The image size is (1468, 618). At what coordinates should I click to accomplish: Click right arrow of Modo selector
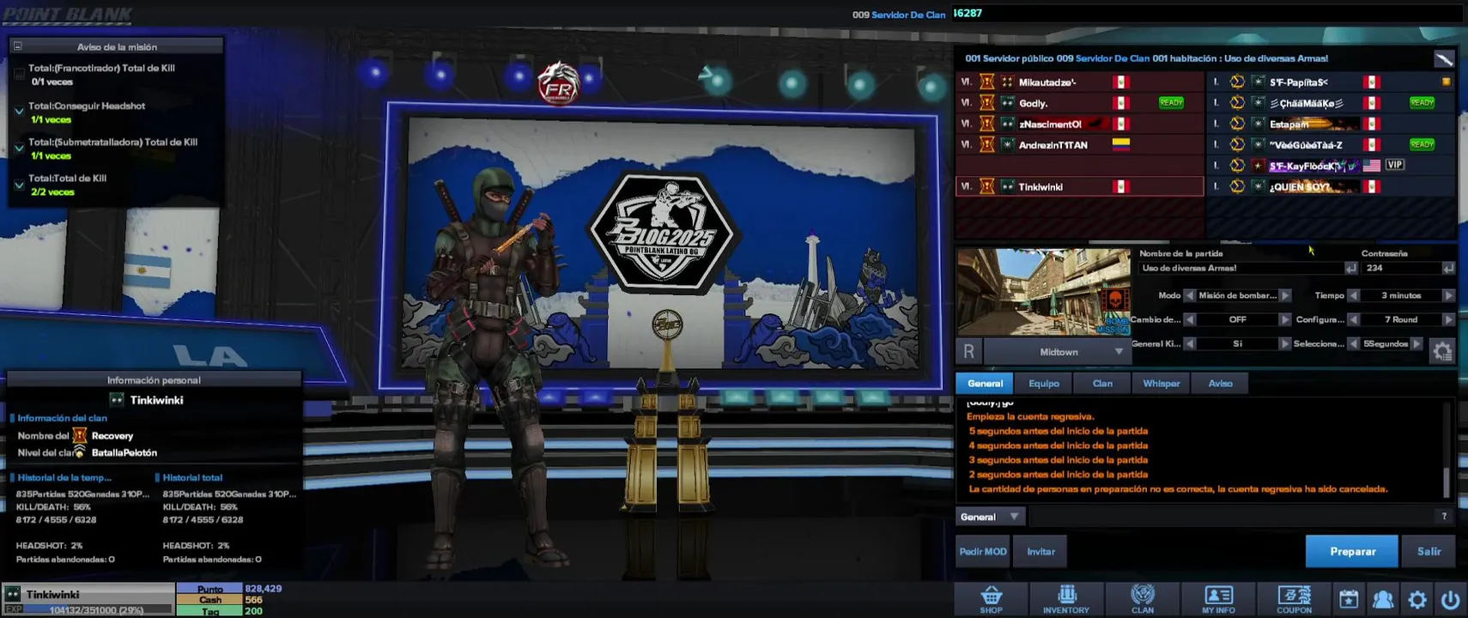coord(1285,295)
